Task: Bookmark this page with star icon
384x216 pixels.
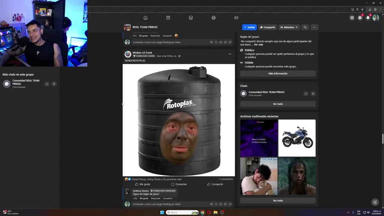Action: pyautogui.click(x=362, y=9)
